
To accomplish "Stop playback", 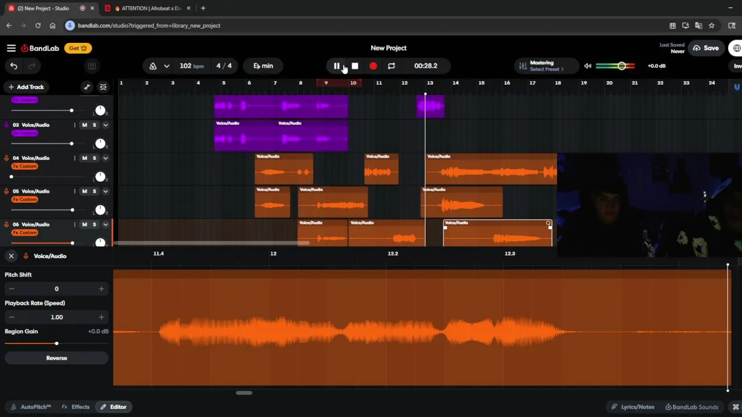I will [355, 66].
